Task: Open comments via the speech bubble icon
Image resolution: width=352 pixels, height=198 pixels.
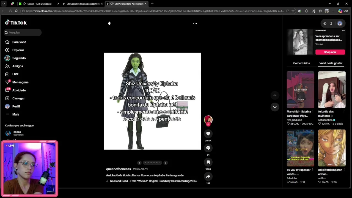Action: pos(208,148)
